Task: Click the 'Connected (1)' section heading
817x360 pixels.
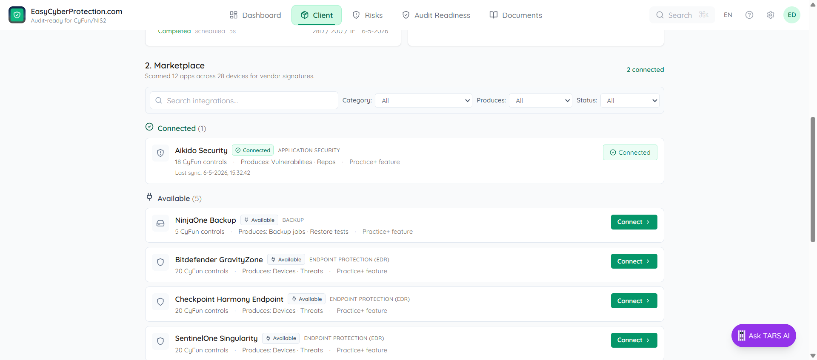Action: (182, 128)
